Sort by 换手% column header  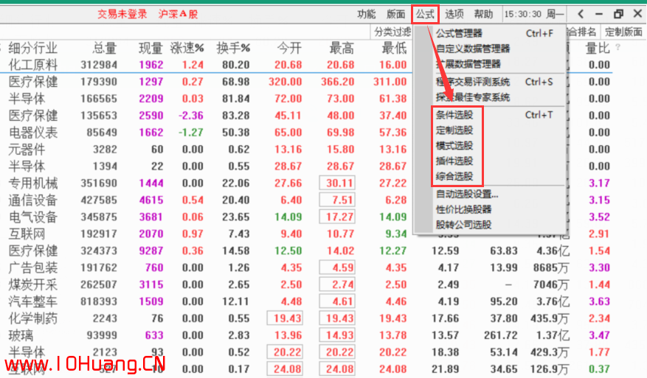(233, 49)
